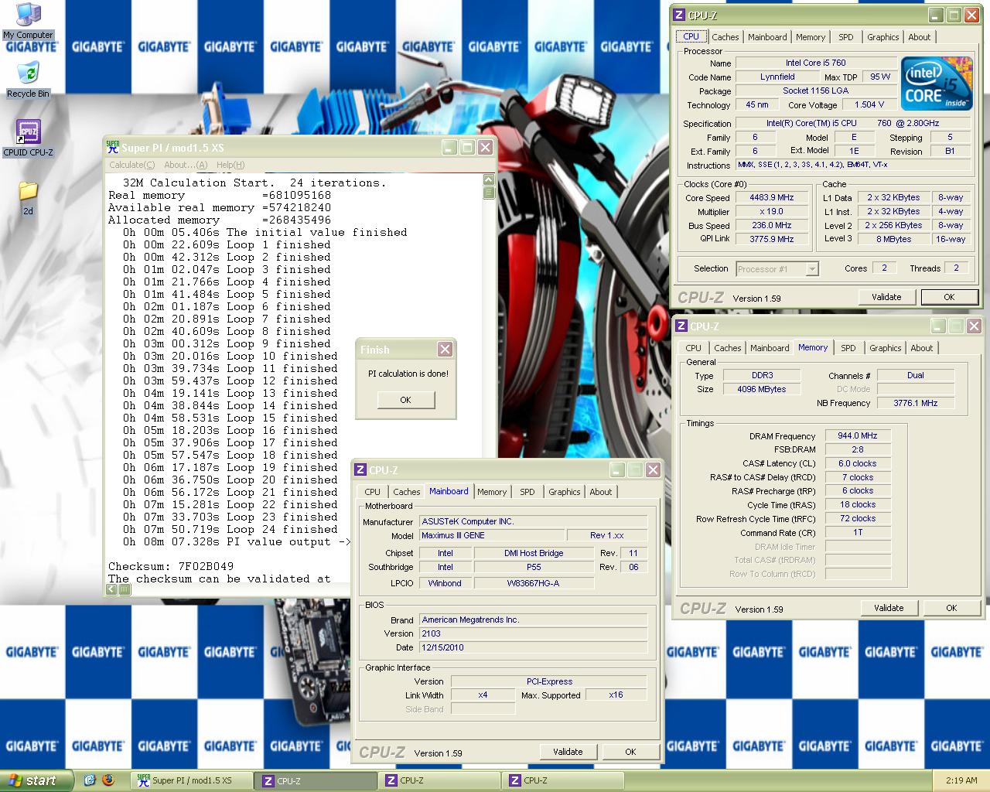This screenshot has width=990, height=792.
Task: Click the Loop 24 finished line
Action: [230, 529]
